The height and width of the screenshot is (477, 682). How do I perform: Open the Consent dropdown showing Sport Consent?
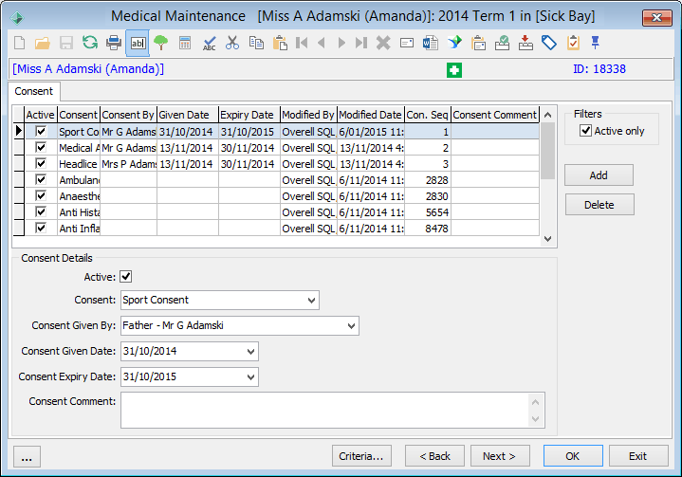(311, 300)
